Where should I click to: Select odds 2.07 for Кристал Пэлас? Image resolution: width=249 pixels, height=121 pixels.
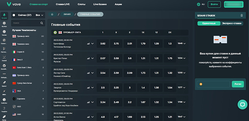103,58
